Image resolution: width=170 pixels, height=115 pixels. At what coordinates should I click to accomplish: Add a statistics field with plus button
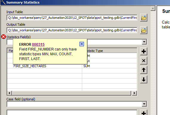143,51
